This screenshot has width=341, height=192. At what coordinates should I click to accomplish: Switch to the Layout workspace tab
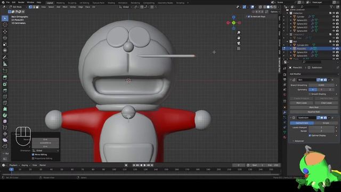click(50, 3)
